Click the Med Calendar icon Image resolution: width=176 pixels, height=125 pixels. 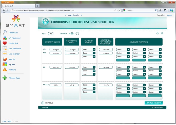point(5,54)
